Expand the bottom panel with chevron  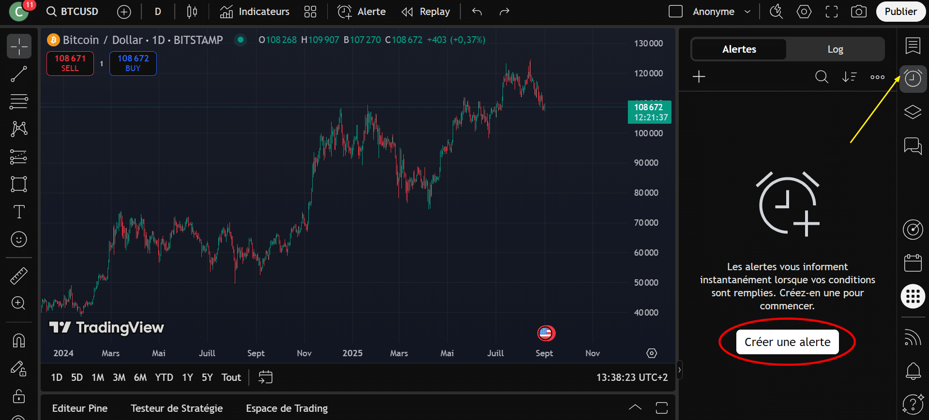pos(635,408)
